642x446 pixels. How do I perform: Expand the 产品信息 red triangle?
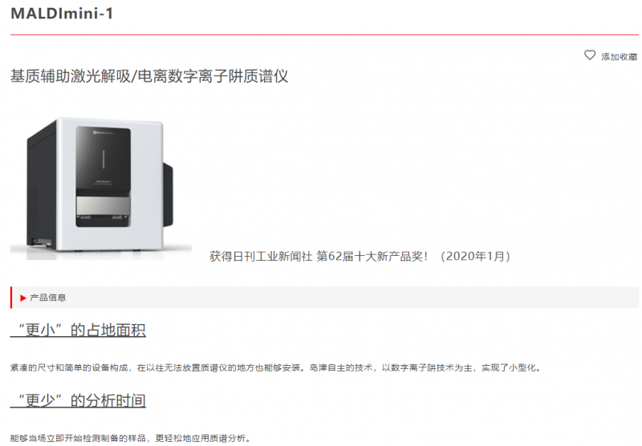(23, 298)
